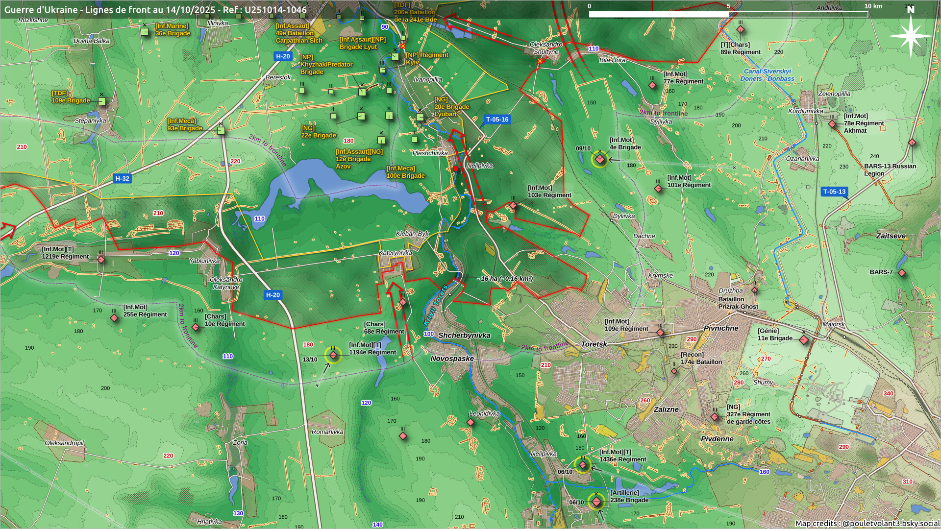Image resolution: width=941 pixels, height=529 pixels.
Task: Click the 109e Brigade TDF square marker
Action: pos(102,101)
